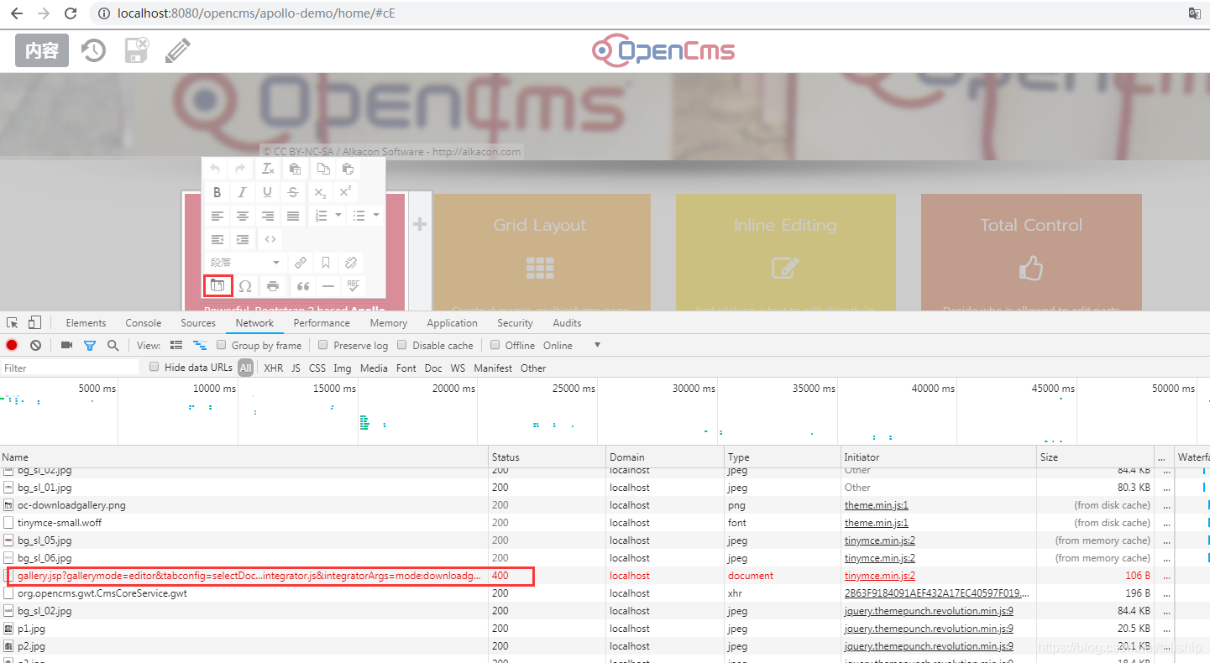The width and height of the screenshot is (1210, 663).
Task: Enable Group by frame checkbox
Action: point(222,345)
